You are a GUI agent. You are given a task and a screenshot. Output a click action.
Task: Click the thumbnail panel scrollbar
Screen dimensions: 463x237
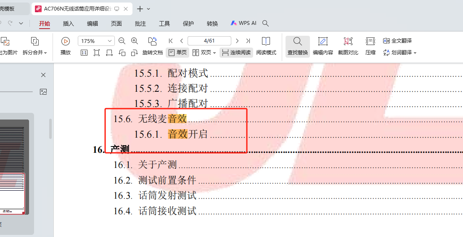coord(50,129)
